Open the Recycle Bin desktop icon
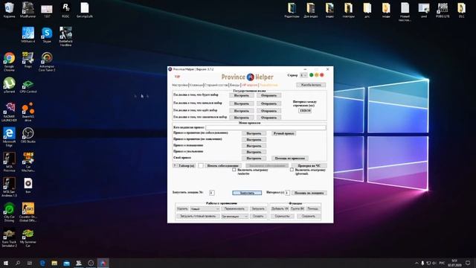 9,10
